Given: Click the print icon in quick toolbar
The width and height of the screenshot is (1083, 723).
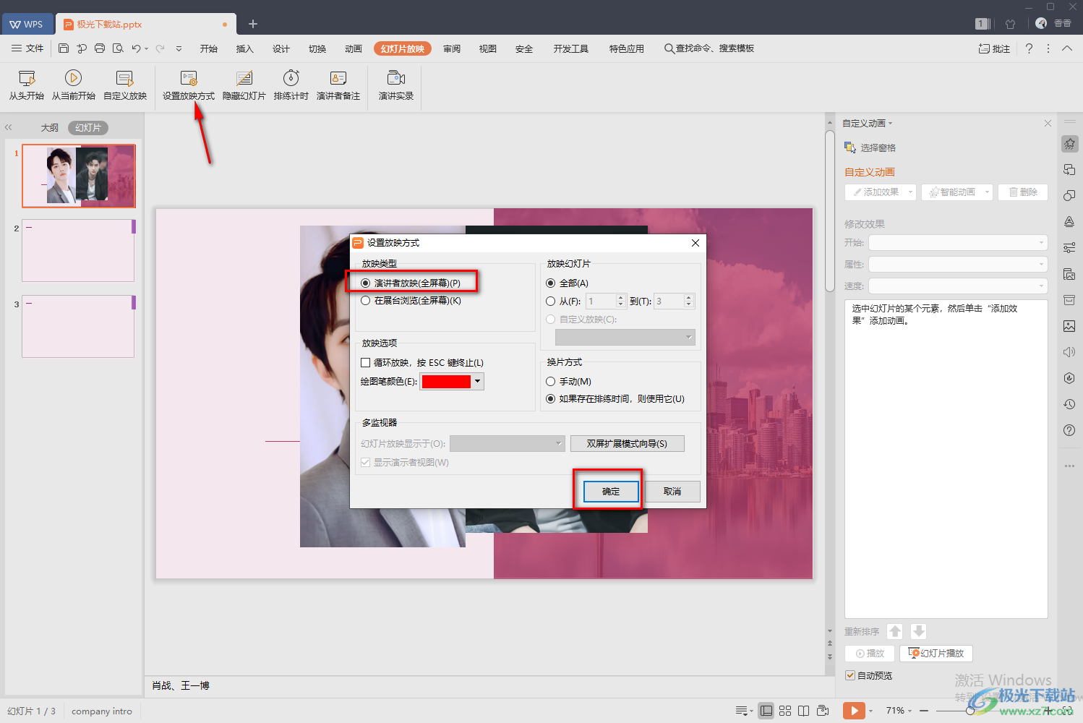Looking at the screenshot, I should click(x=100, y=48).
